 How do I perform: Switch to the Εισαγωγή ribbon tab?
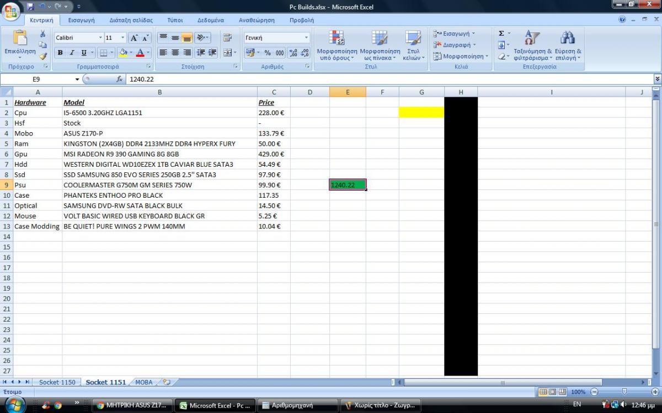click(81, 20)
